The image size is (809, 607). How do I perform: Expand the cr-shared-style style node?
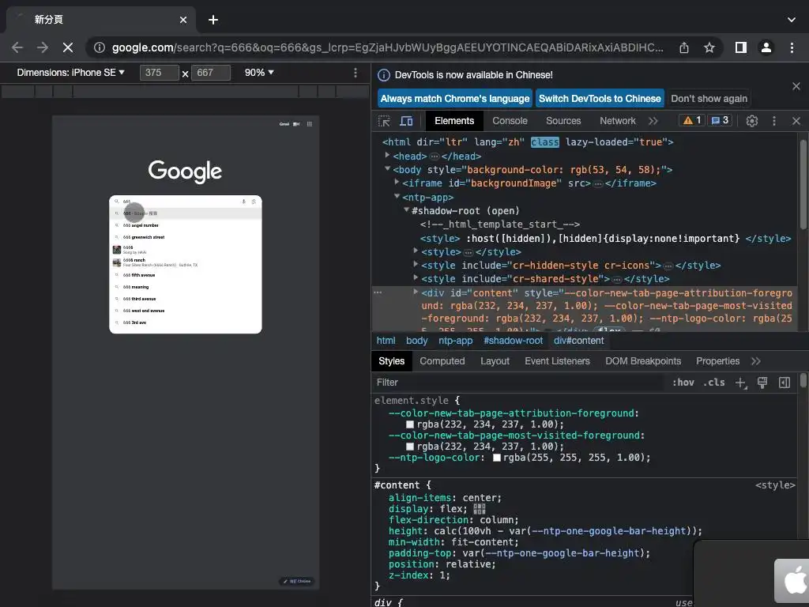(416, 277)
